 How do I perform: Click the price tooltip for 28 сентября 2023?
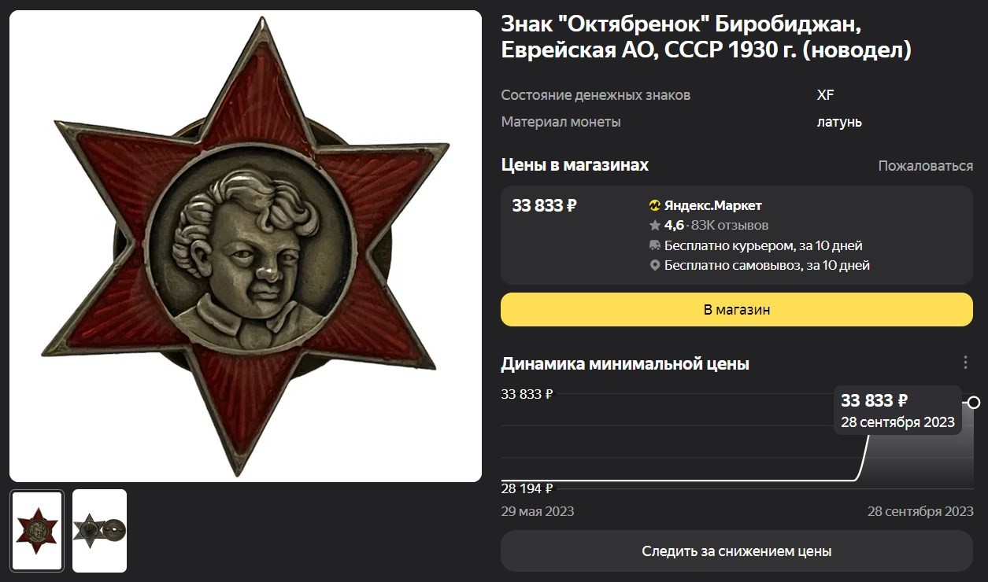coord(898,411)
